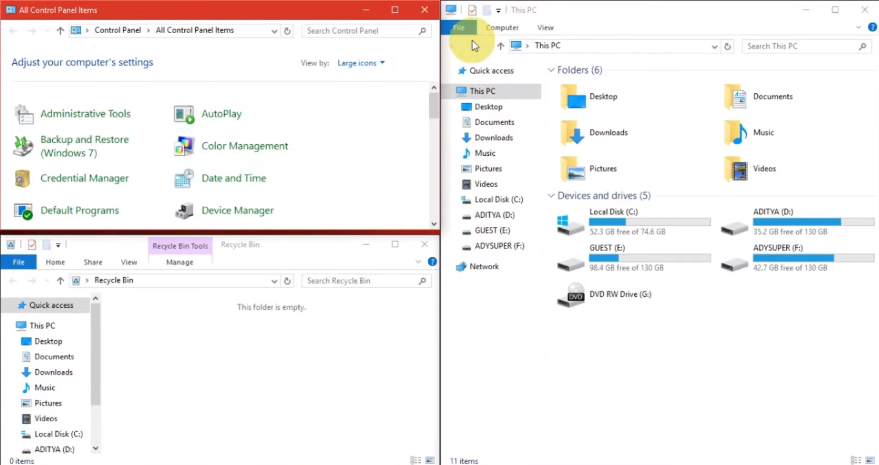879x465 pixels.
Task: Open Control Panel address bar history dropdown
Action: click(x=275, y=31)
